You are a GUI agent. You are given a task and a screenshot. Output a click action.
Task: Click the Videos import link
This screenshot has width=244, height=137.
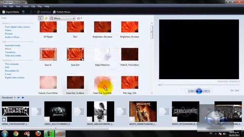pos(8,30)
